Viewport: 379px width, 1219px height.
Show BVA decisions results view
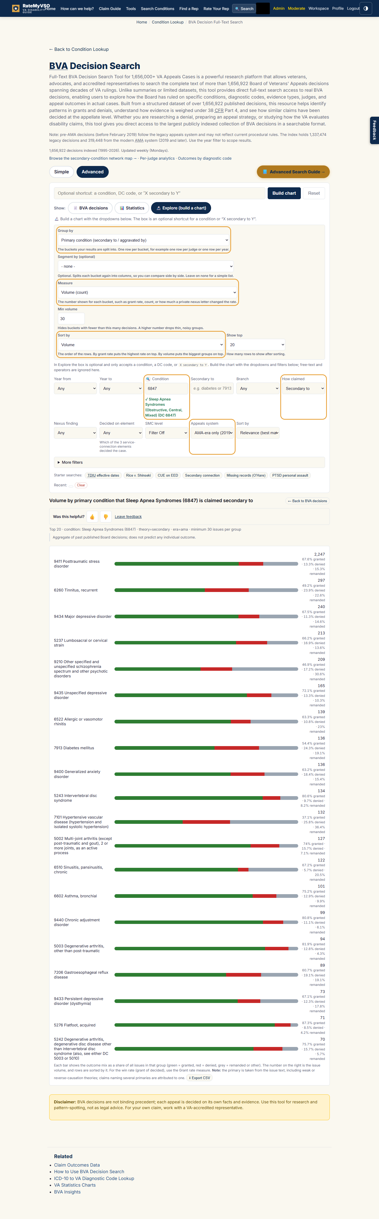90,208
